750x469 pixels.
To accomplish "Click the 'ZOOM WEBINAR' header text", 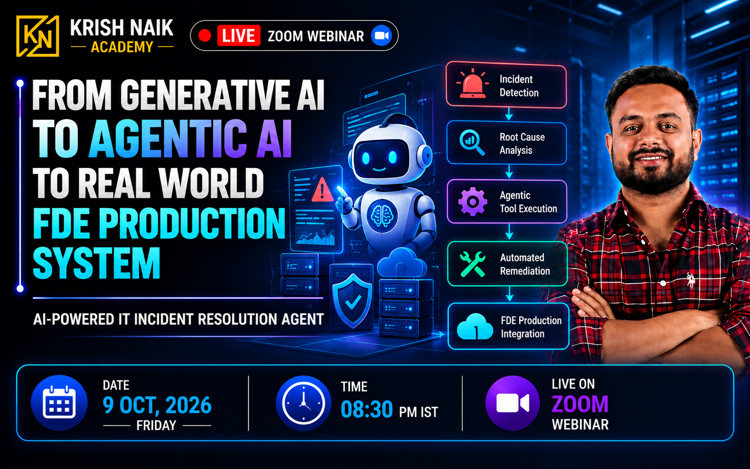I will pyautogui.click(x=316, y=36).
